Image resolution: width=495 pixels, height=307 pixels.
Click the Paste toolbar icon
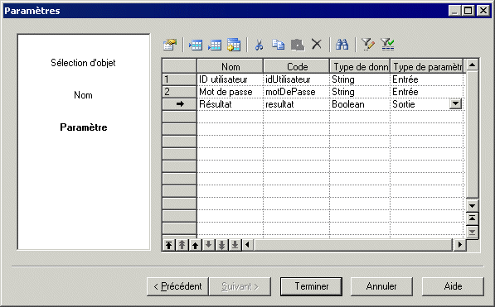click(x=298, y=45)
